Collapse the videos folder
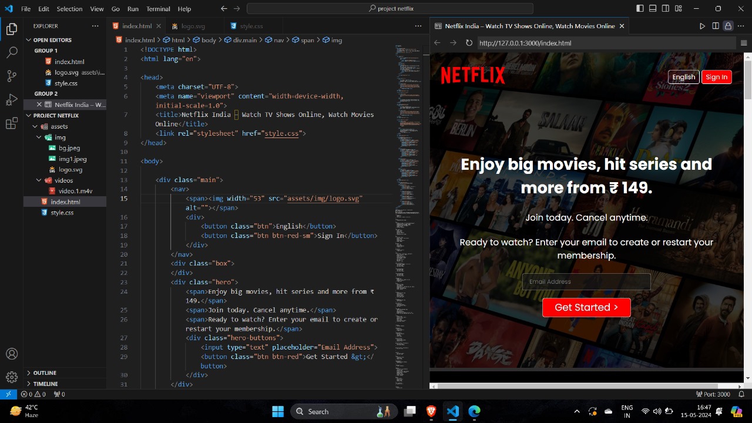This screenshot has height=423, width=752. click(63, 180)
